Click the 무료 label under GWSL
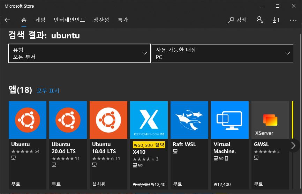The width and height of the screenshot is (302, 194). pyautogui.click(x=258, y=184)
